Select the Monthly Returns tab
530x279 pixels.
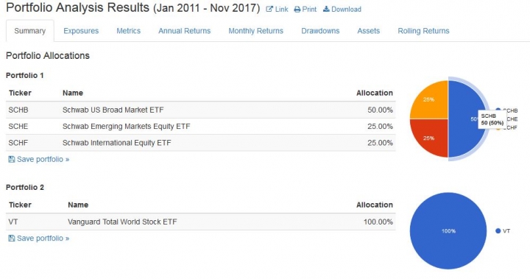click(x=256, y=31)
